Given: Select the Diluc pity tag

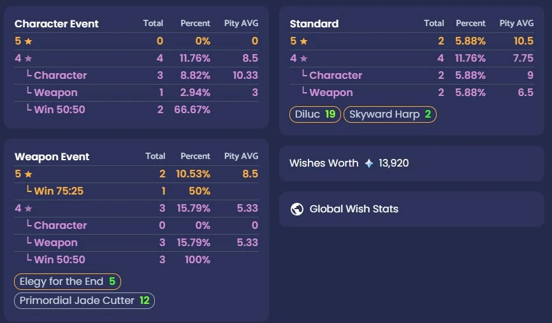Looking at the screenshot, I should (x=315, y=114).
